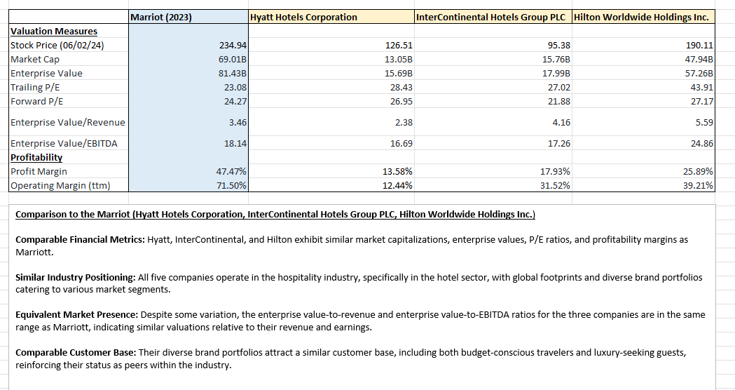Click the Market Cap row label
735x390 pixels.
[69, 59]
